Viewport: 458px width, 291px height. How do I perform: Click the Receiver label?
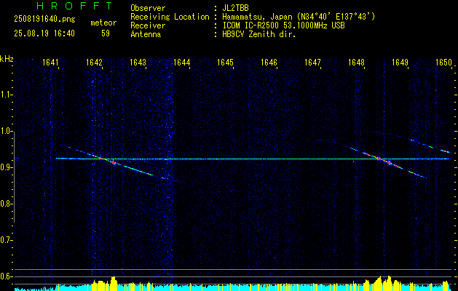click(148, 25)
